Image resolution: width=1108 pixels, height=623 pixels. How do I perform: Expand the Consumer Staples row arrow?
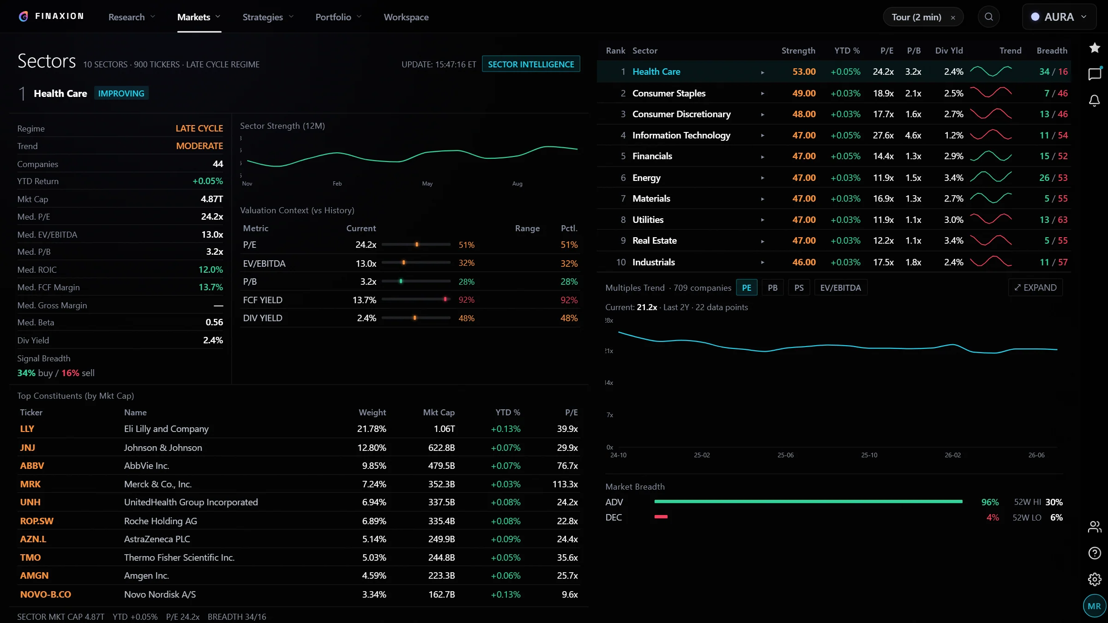point(763,94)
